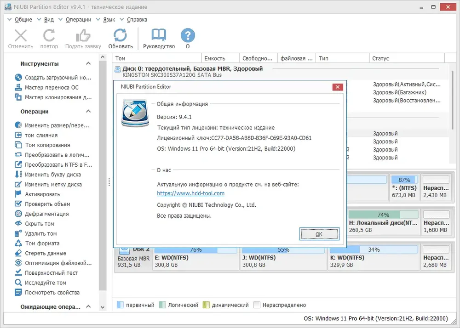Click the sidebar scroll-up arrow
460x328 pixels.
[103, 57]
